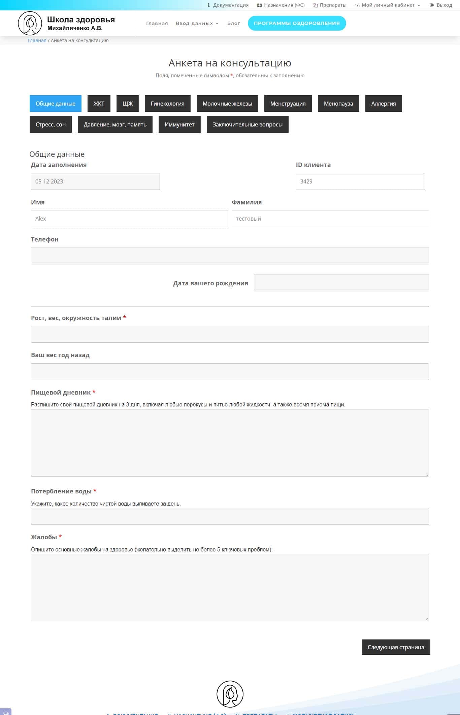
Task: Click the purple widget icon at bottom-left corner
Action: click(x=5, y=712)
